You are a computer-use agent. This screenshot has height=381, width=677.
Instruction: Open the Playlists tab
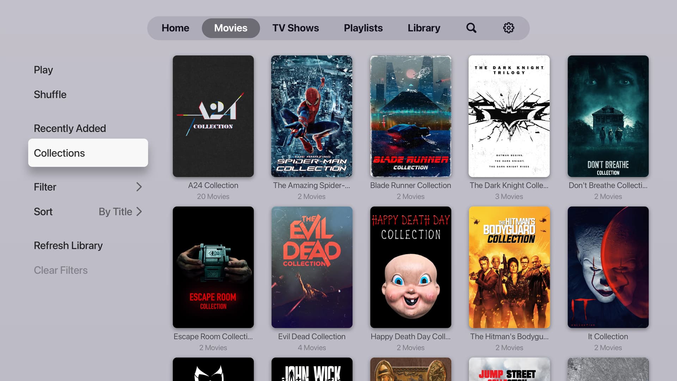(363, 28)
